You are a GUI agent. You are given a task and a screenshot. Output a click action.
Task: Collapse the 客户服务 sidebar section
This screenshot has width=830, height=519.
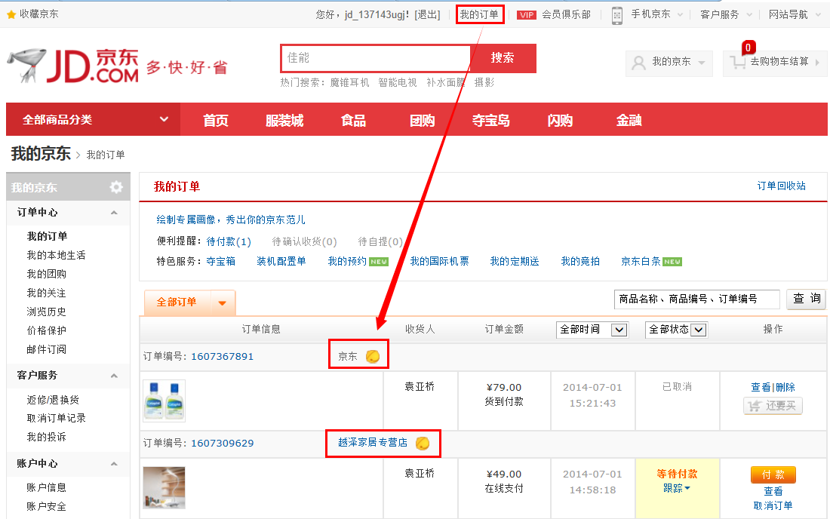pos(114,376)
